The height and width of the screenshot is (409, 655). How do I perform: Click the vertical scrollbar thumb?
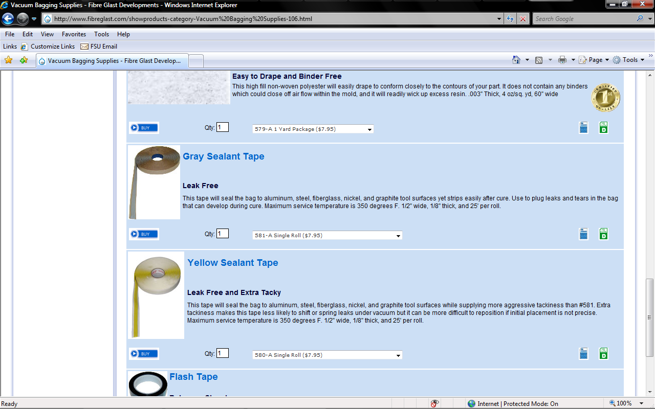point(650,317)
